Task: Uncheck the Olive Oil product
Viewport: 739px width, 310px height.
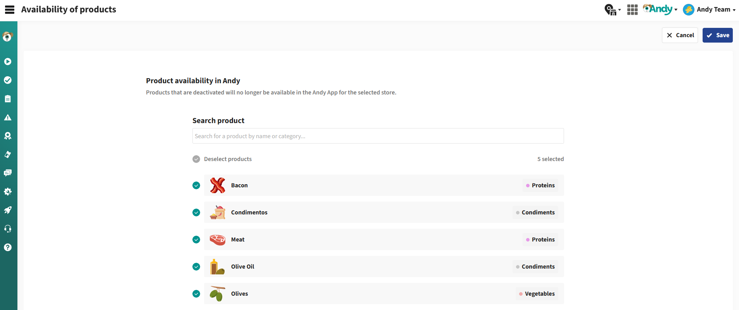Action: (x=196, y=267)
